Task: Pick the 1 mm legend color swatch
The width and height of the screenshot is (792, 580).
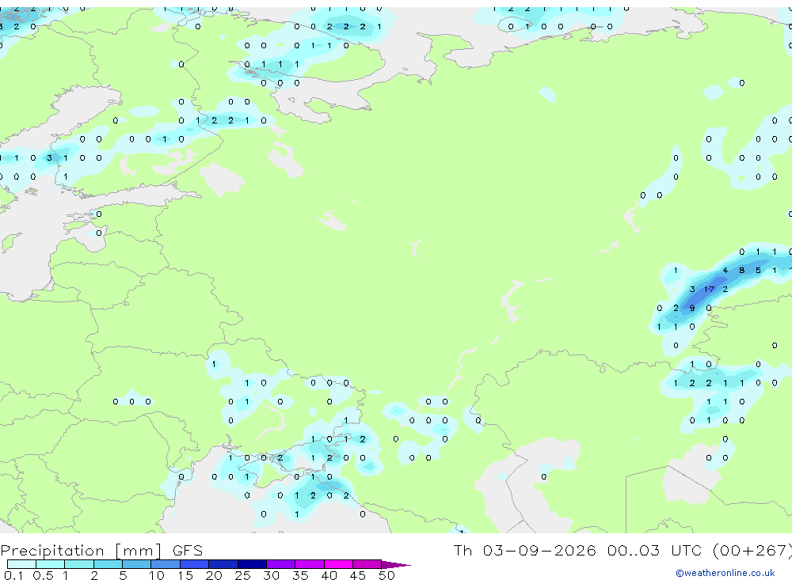Action: [79, 564]
